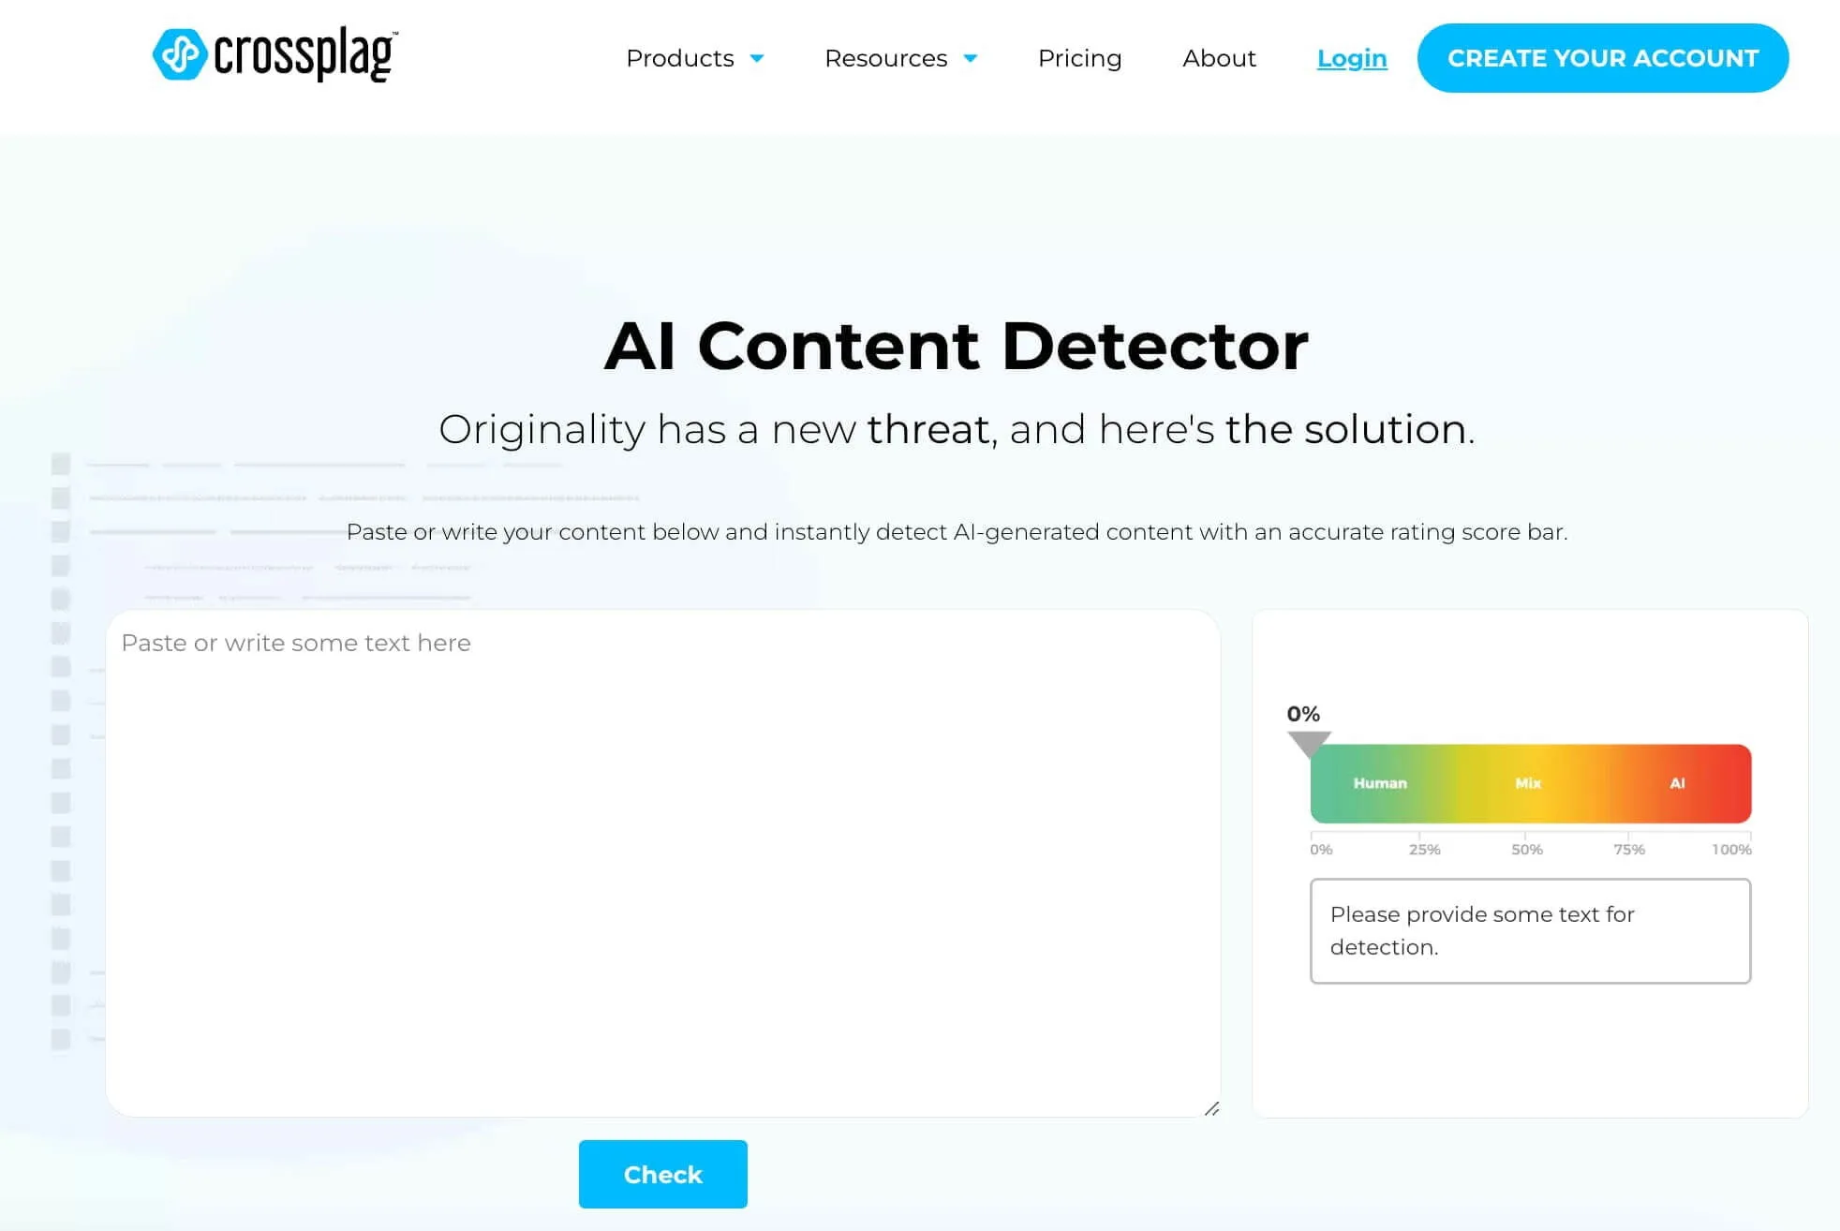
Task: Click the Resources dropdown arrow
Action: point(971,58)
